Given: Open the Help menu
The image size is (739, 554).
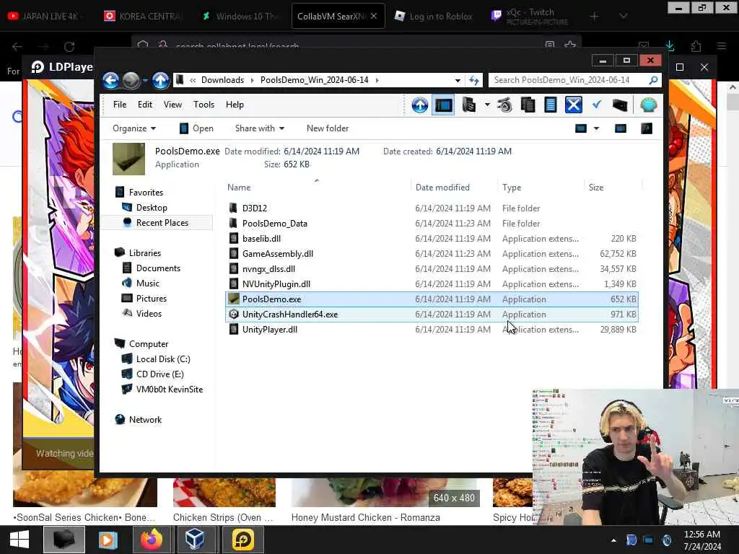Looking at the screenshot, I should 235,105.
